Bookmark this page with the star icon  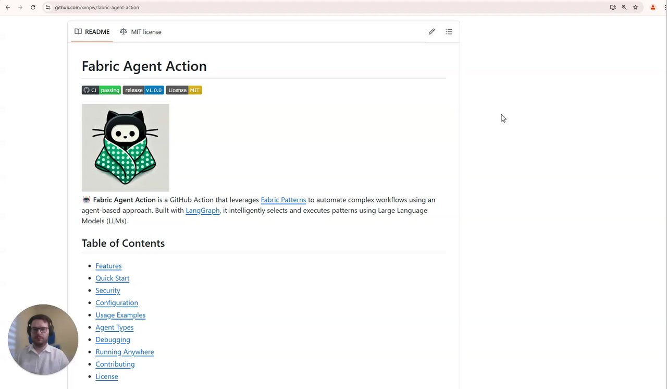click(x=636, y=7)
